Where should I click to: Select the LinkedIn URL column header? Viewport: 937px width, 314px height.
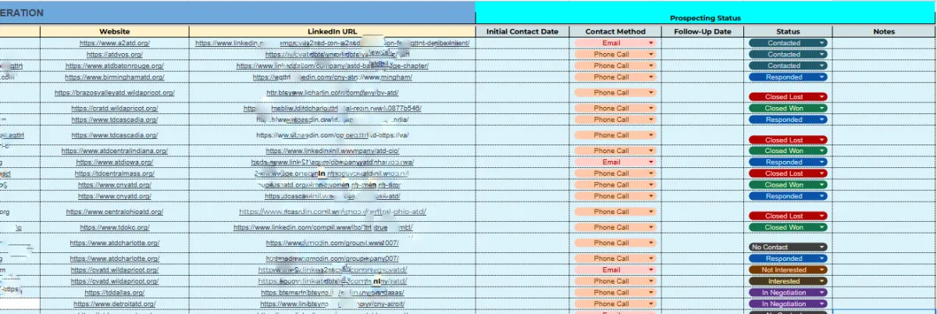tap(332, 31)
